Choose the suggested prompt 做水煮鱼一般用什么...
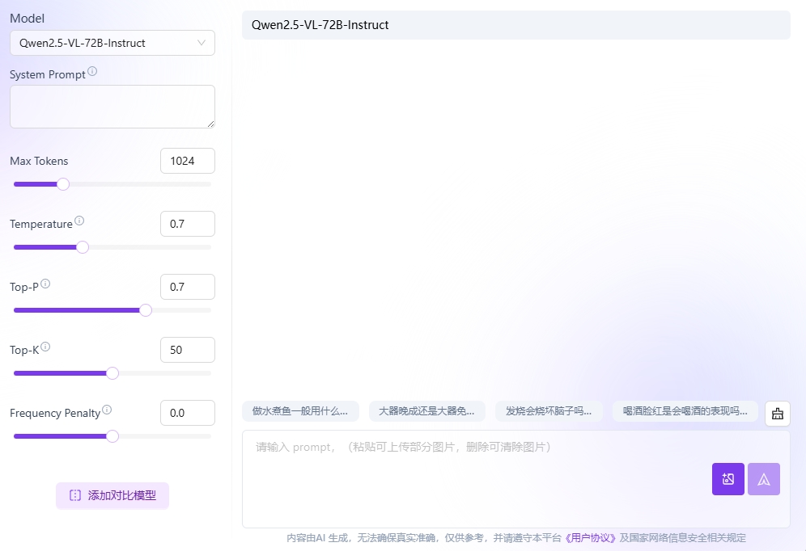806x551 pixels. coord(300,411)
